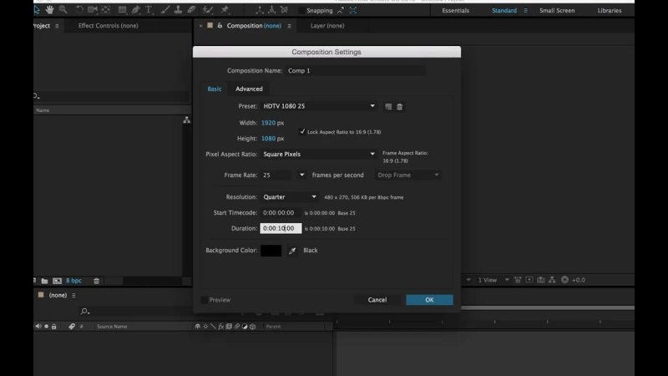Screen dimensions: 668x376
Task: Open the Project panel menu
Action: [57, 26]
